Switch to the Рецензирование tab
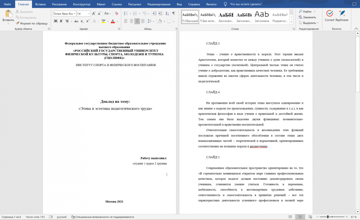This screenshot has width=360, height=220. click(159, 4)
